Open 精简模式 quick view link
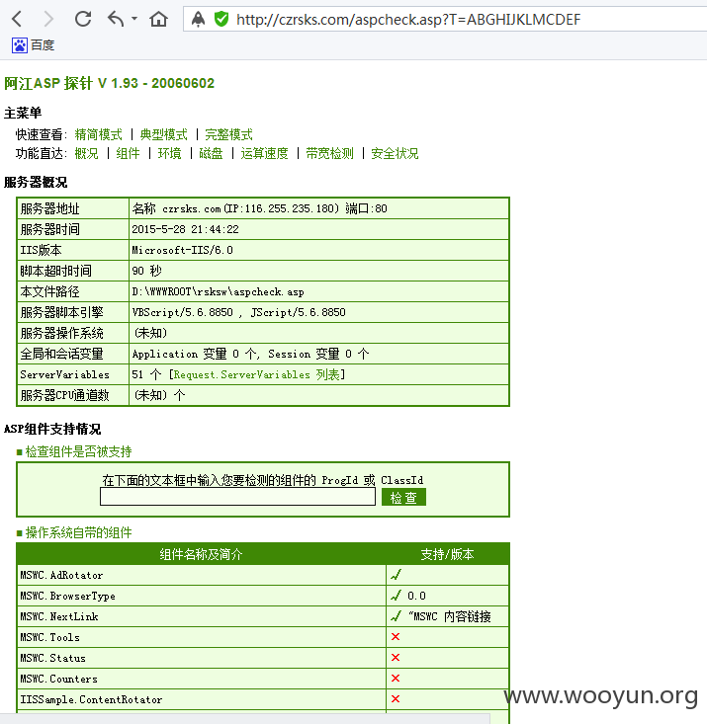Image resolution: width=707 pixels, height=724 pixels. [99, 134]
